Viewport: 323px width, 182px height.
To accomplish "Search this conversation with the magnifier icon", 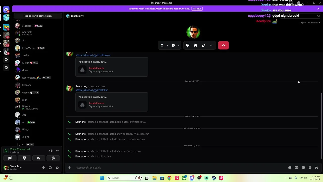I will pyautogui.click(x=319, y=16).
